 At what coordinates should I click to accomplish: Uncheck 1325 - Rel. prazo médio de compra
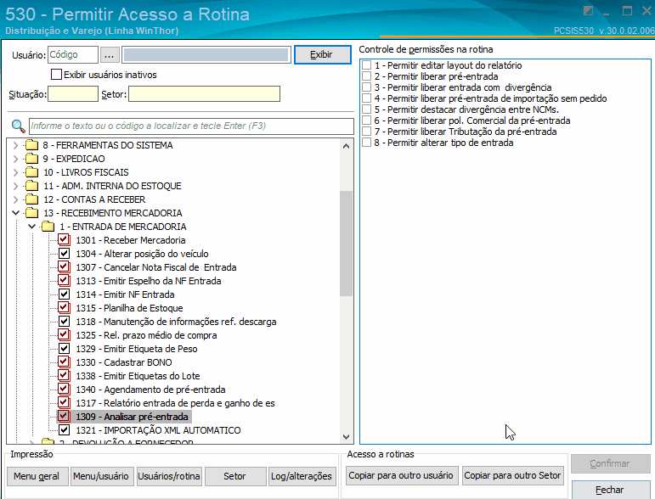[x=64, y=335]
